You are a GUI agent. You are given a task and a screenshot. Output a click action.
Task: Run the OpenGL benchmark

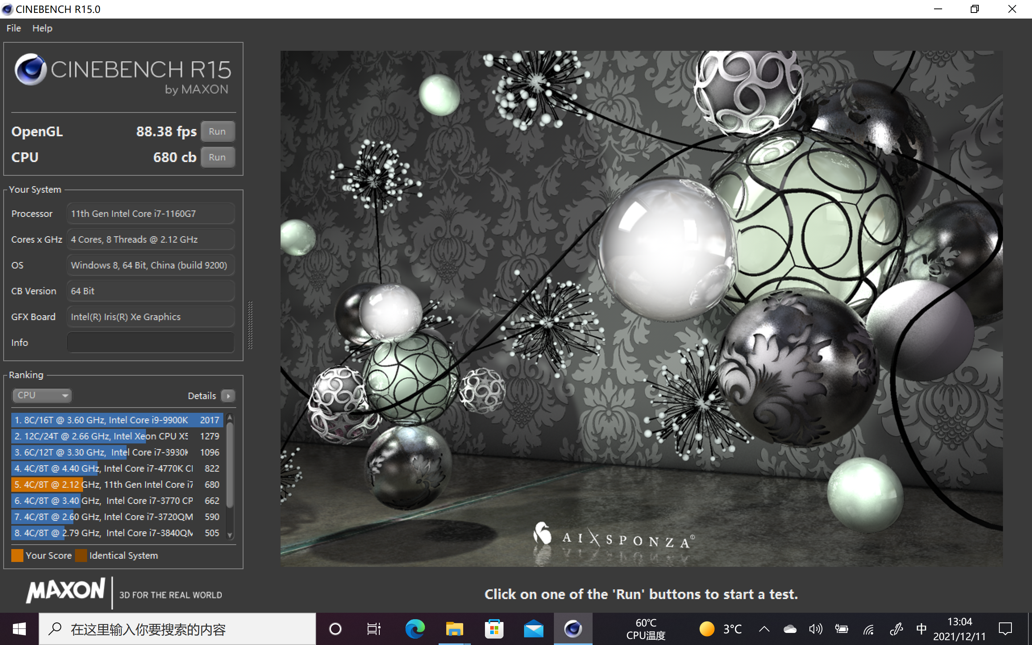218,131
